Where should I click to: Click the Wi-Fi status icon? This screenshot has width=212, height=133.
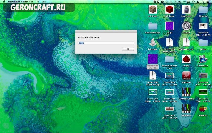tap(175, 2)
